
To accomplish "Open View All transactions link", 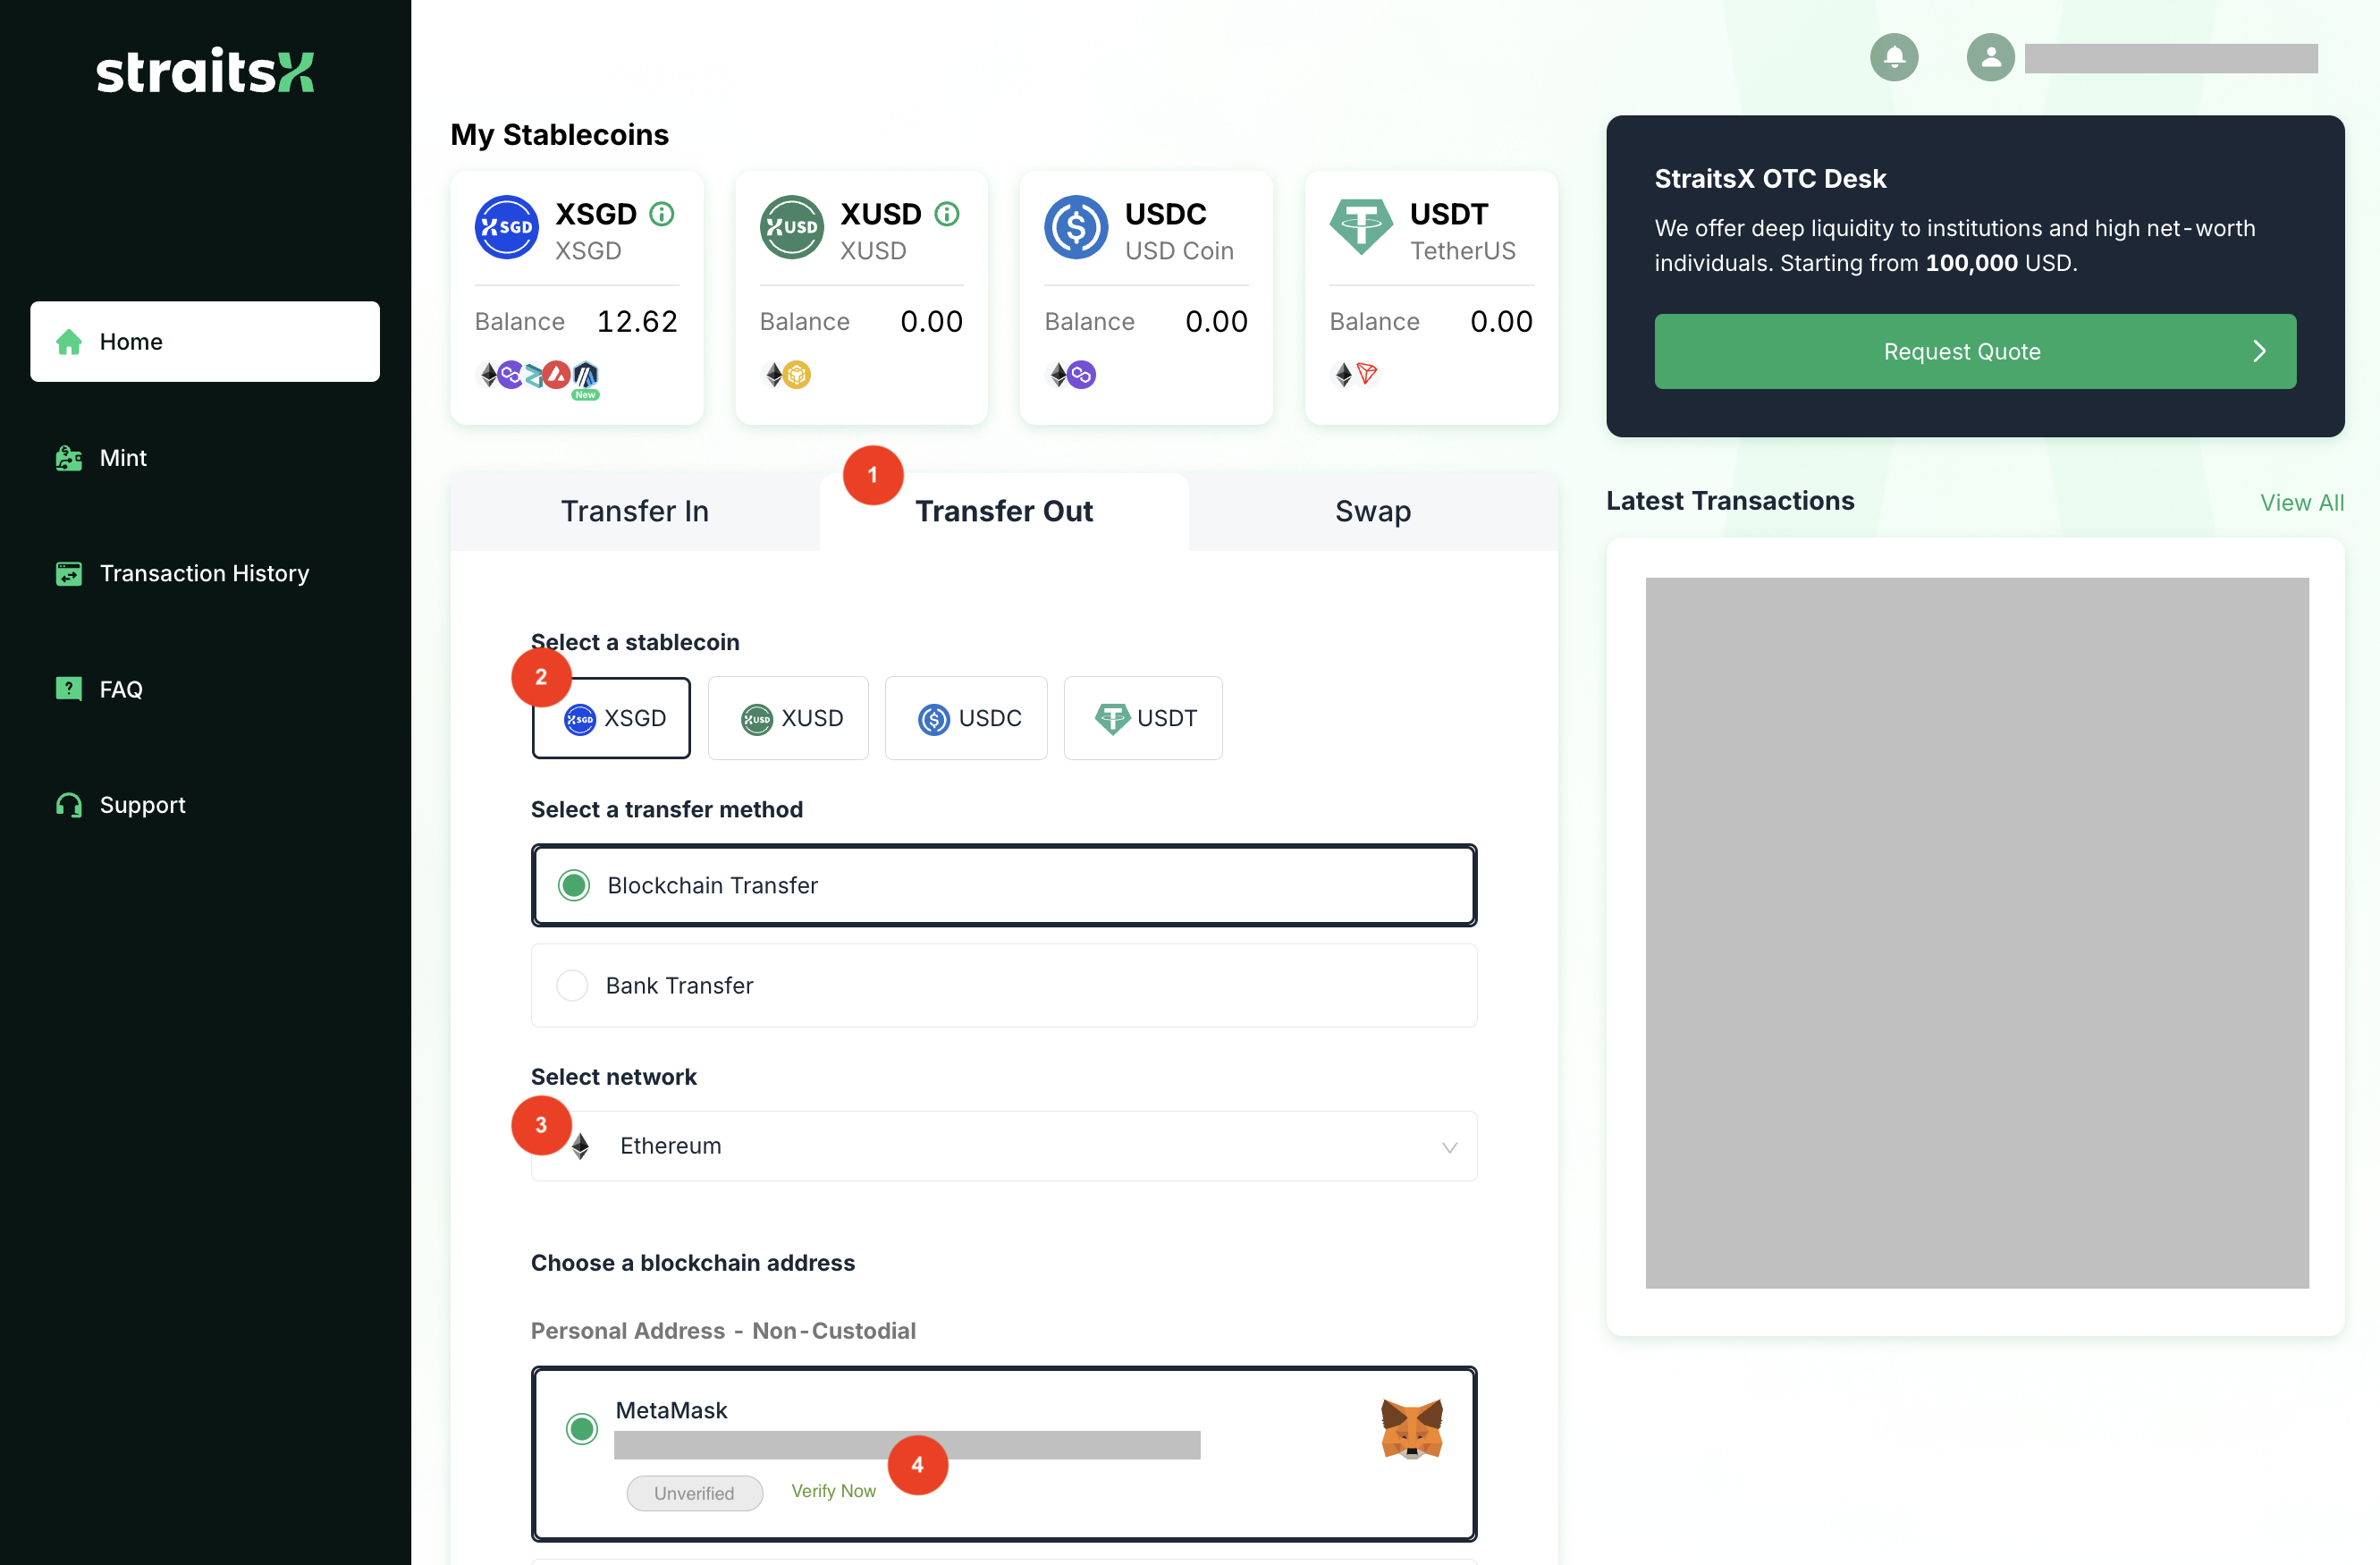I will point(2301,502).
